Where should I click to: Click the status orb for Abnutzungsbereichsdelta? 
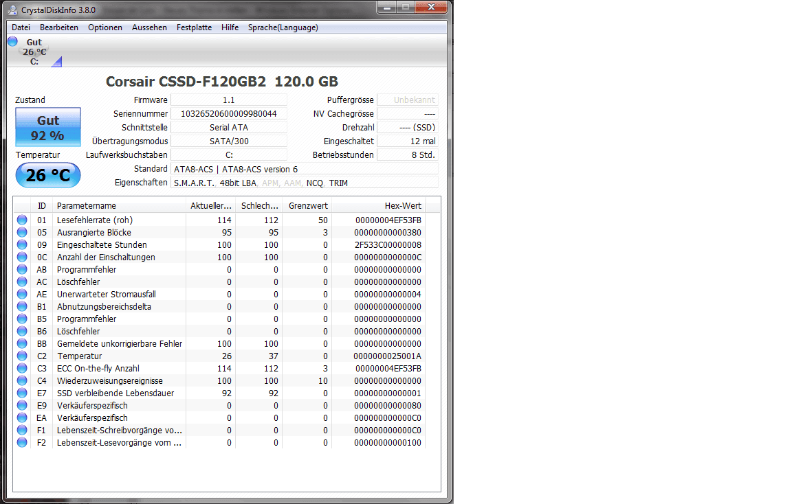[x=22, y=306]
